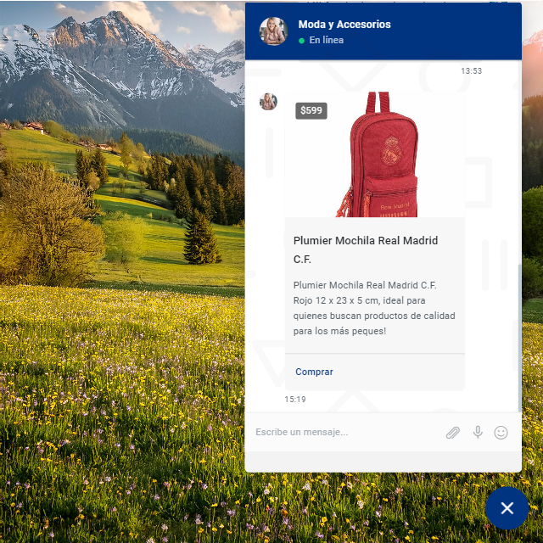
Task: Click the 15:19 message timestamp
Action: 295,399
